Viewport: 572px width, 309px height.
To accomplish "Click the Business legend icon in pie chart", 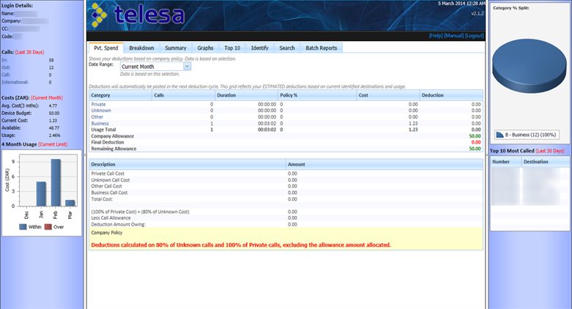I will pyautogui.click(x=499, y=135).
